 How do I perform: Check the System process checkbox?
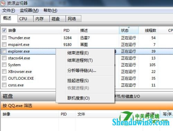coord(4,65)
